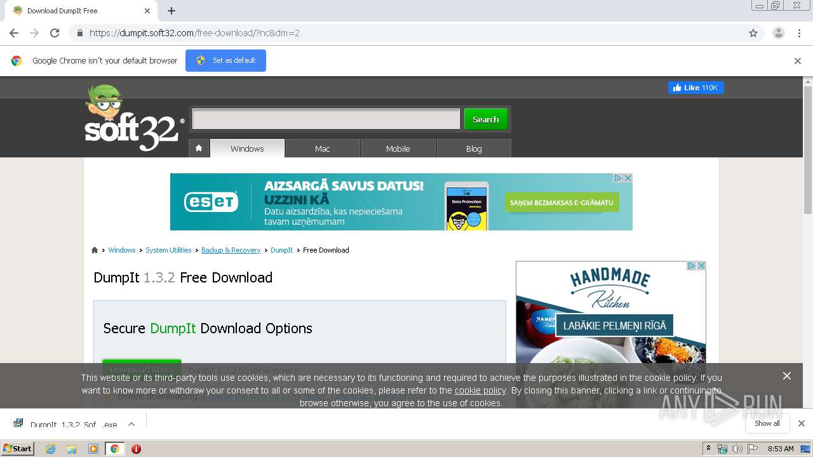Open AdChoices icon on Handmade Kitchen ad
Screen dimensions: 813x457
coord(692,266)
